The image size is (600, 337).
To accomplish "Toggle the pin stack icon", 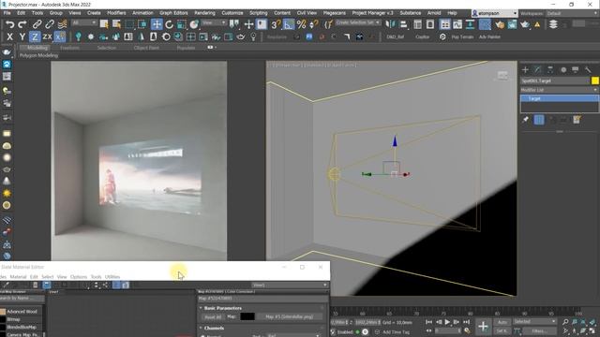I will [525, 120].
